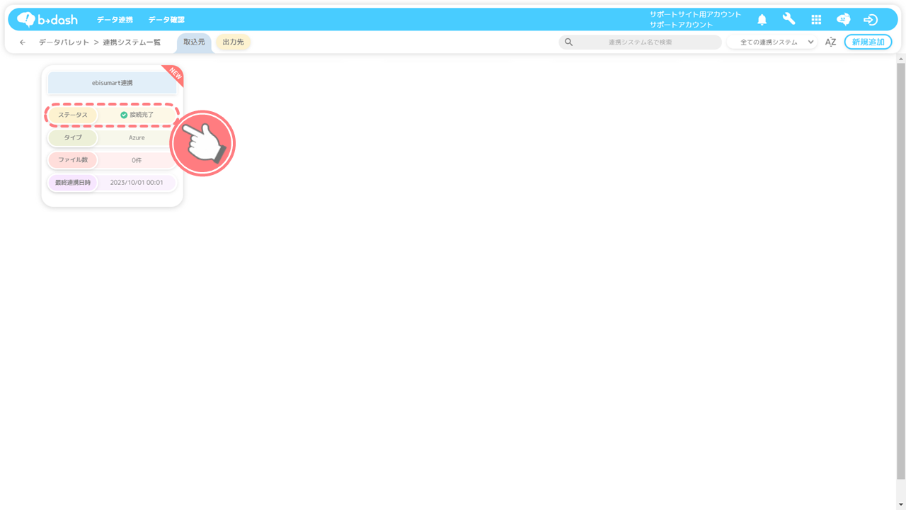Click the 連携システム一覧 breadcrumb text
Viewport: 906px width, 510px height.
132,42
